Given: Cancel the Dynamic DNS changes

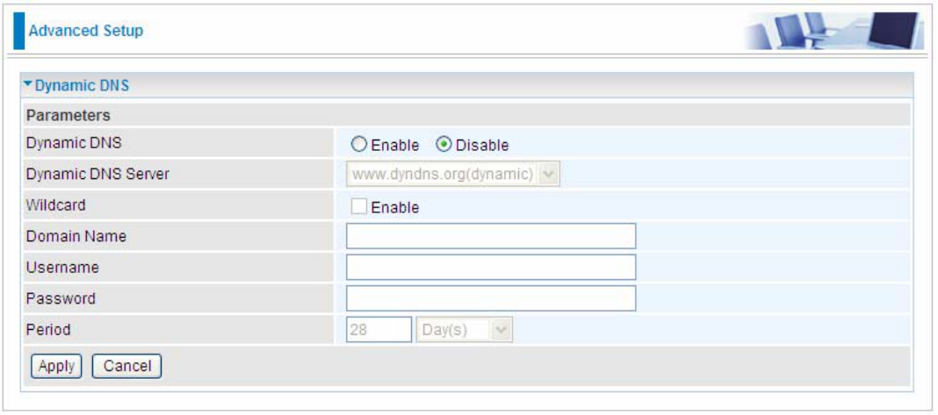Looking at the screenshot, I should tap(126, 366).
